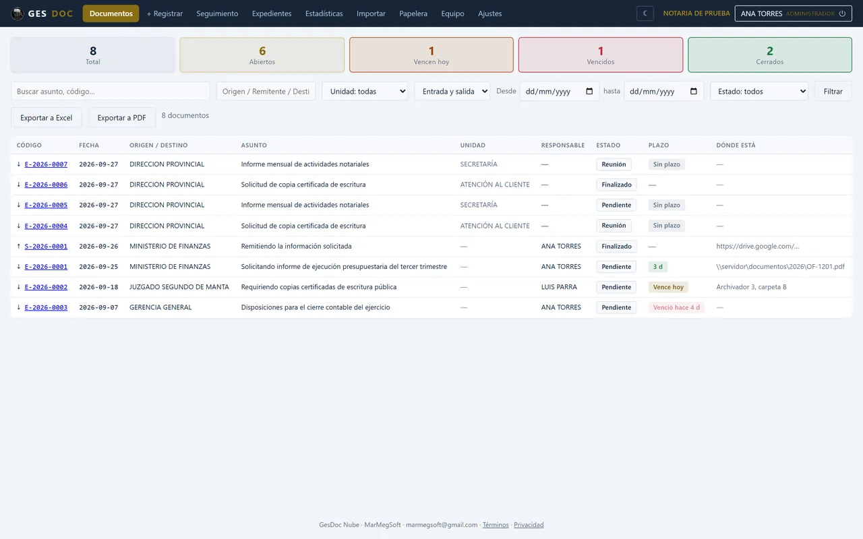Image resolution: width=863 pixels, height=539 pixels.
Task: Toggle dark mode with the moon icon
Action: coord(645,13)
